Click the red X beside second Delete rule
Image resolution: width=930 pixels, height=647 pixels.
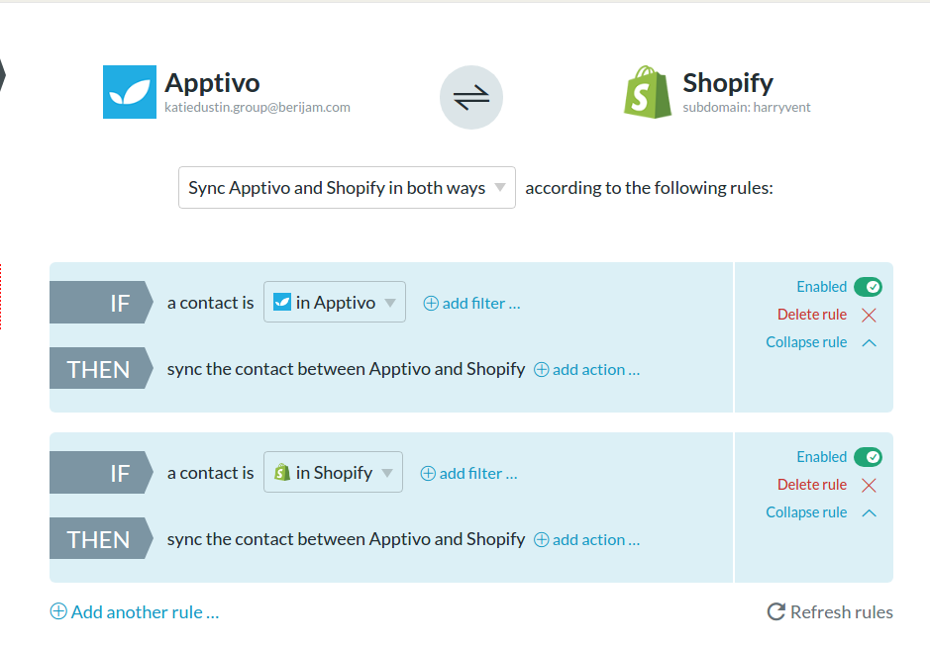coord(869,485)
